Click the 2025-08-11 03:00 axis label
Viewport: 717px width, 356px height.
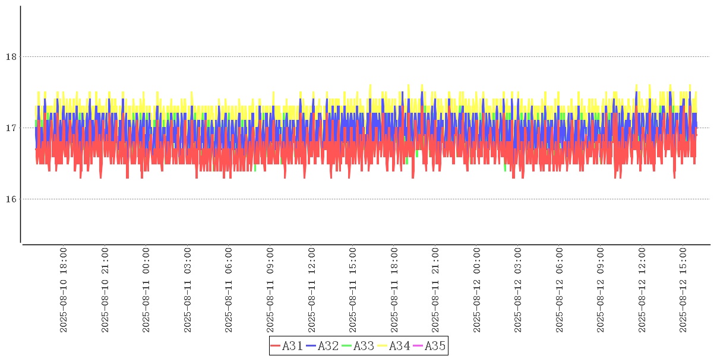point(188,291)
